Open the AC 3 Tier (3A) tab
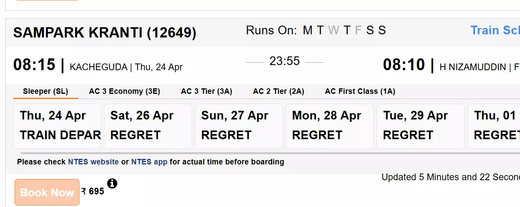520x207 pixels. (x=207, y=91)
